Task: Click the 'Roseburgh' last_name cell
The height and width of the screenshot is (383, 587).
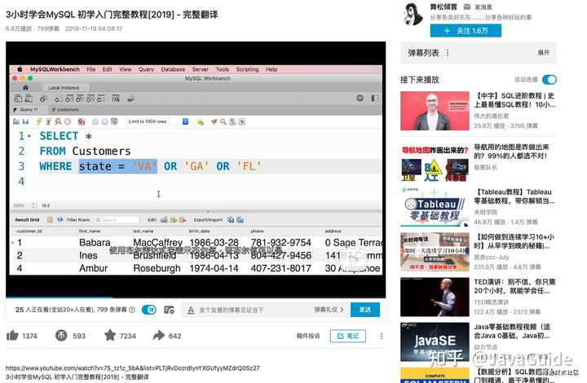Action: [157, 268]
